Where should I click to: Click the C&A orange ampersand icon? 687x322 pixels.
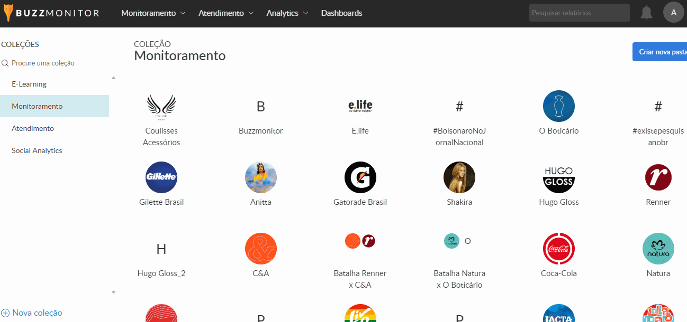pyautogui.click(x=261, y=249)
